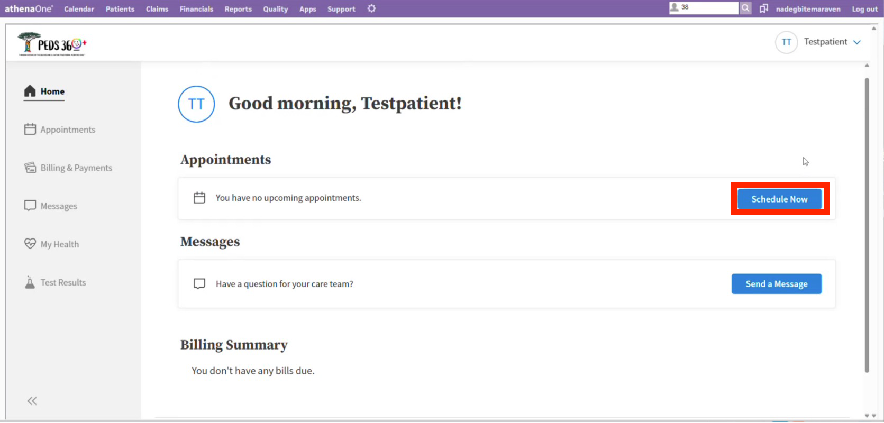This screenshot has width=884, height=423.
Task: Click the magnifying glass search icon
Action: tap(745, 8)
